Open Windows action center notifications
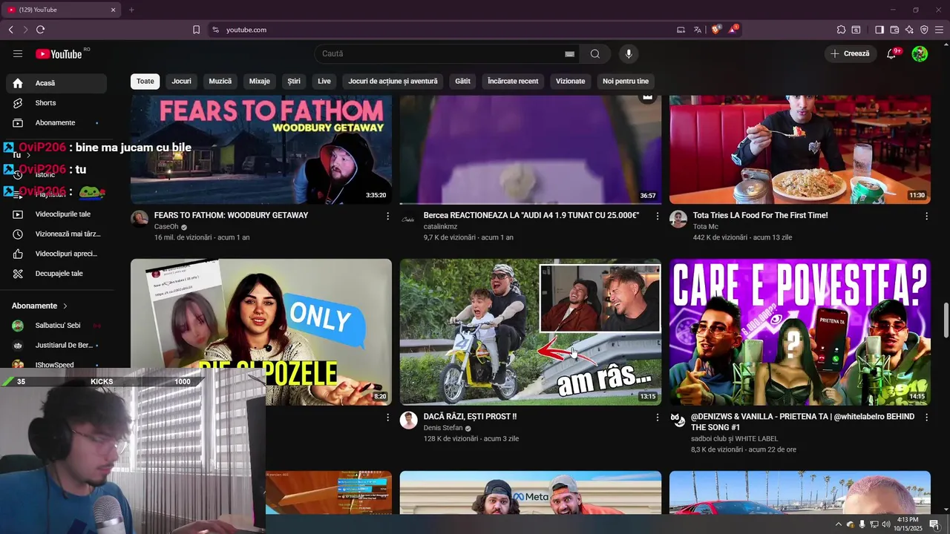Viewport: 950px width, 534px height. pos(934,524)
